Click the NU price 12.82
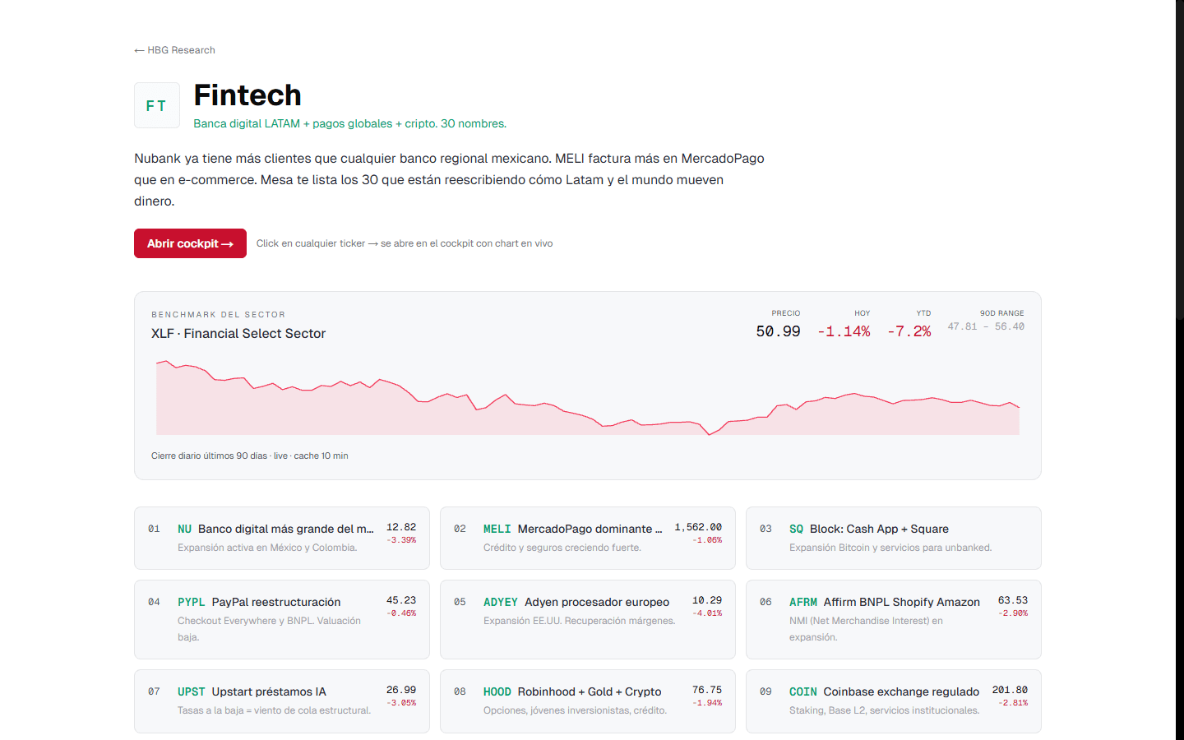The width and height of the screenshot is (1184, 740). tap(401, 527)
